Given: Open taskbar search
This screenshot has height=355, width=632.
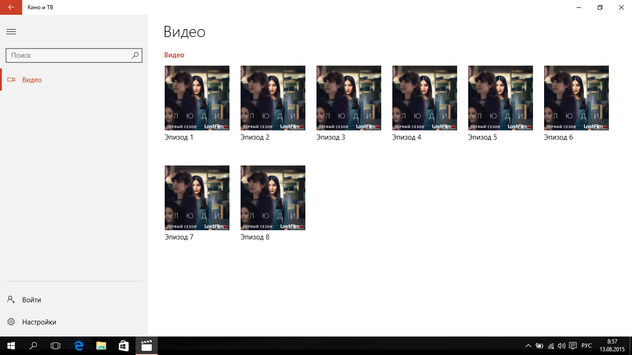Looking at the screenshot, I should (x=33, y=346).
